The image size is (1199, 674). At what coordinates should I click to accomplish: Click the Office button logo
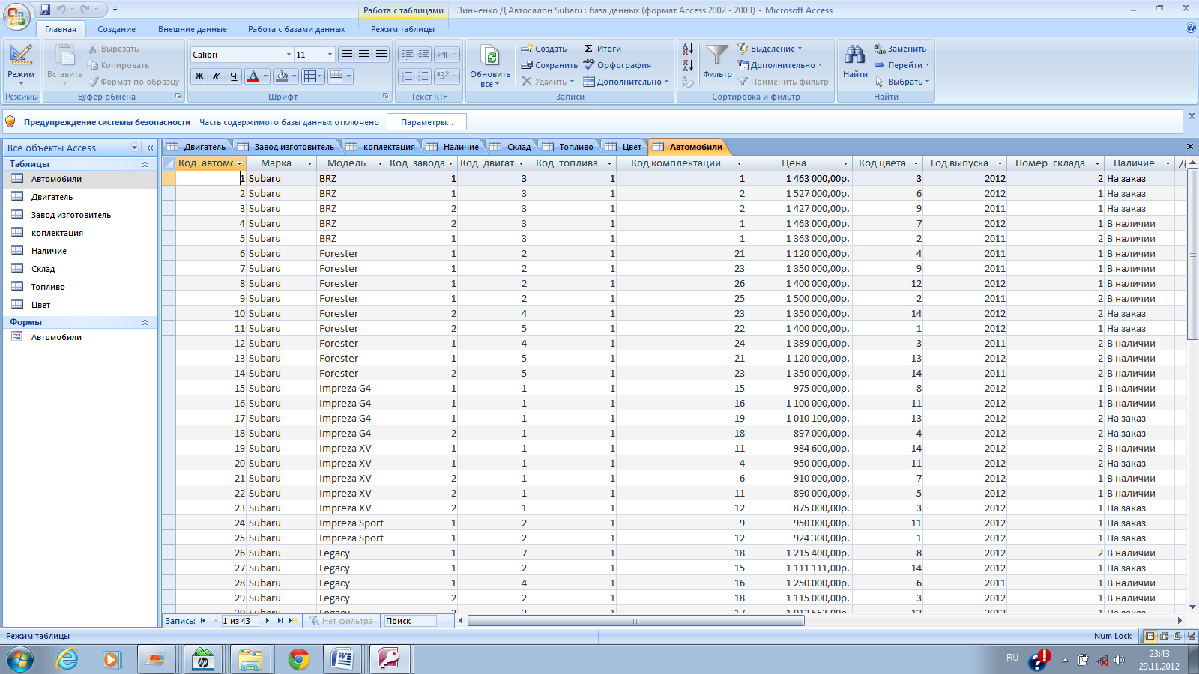[x=18, y=15]
